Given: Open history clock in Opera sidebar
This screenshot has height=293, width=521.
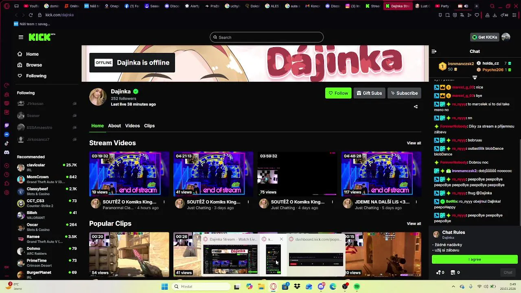Looking at the screenshot, I should [7, 175].
